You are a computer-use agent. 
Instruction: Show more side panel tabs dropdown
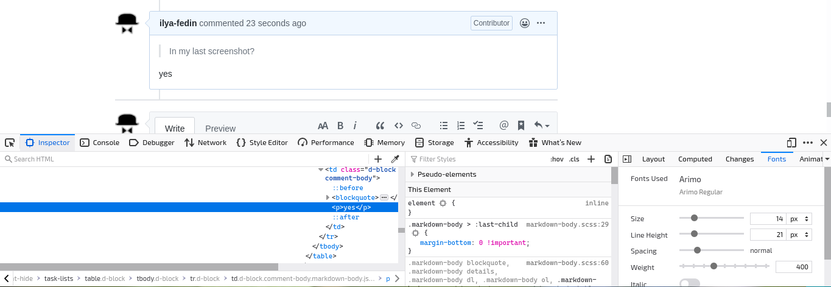pos(827,159)
